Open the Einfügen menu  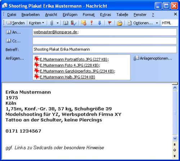coord(70,15)
